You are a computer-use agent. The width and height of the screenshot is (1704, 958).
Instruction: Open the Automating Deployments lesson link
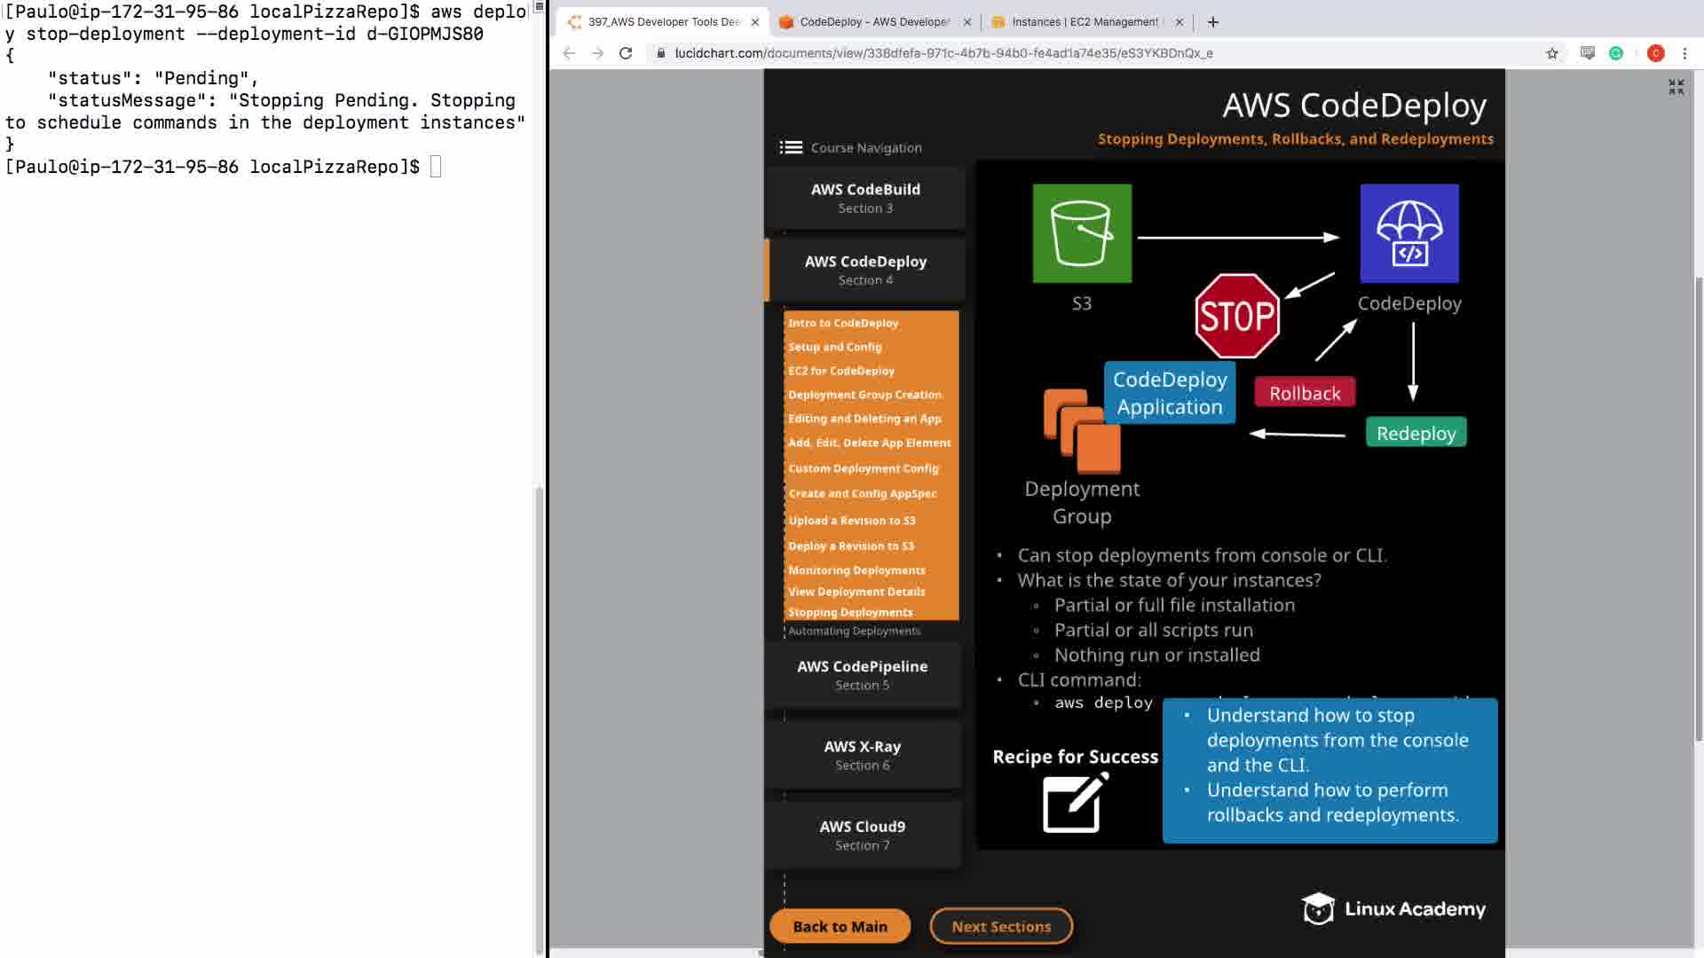[x=854, y=631]
